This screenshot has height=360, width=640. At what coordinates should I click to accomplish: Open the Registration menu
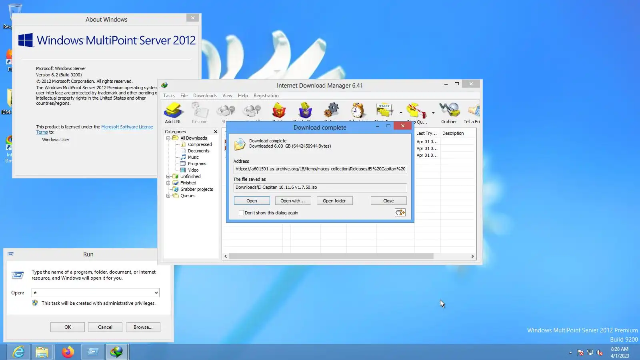click(x=266, y=96)
